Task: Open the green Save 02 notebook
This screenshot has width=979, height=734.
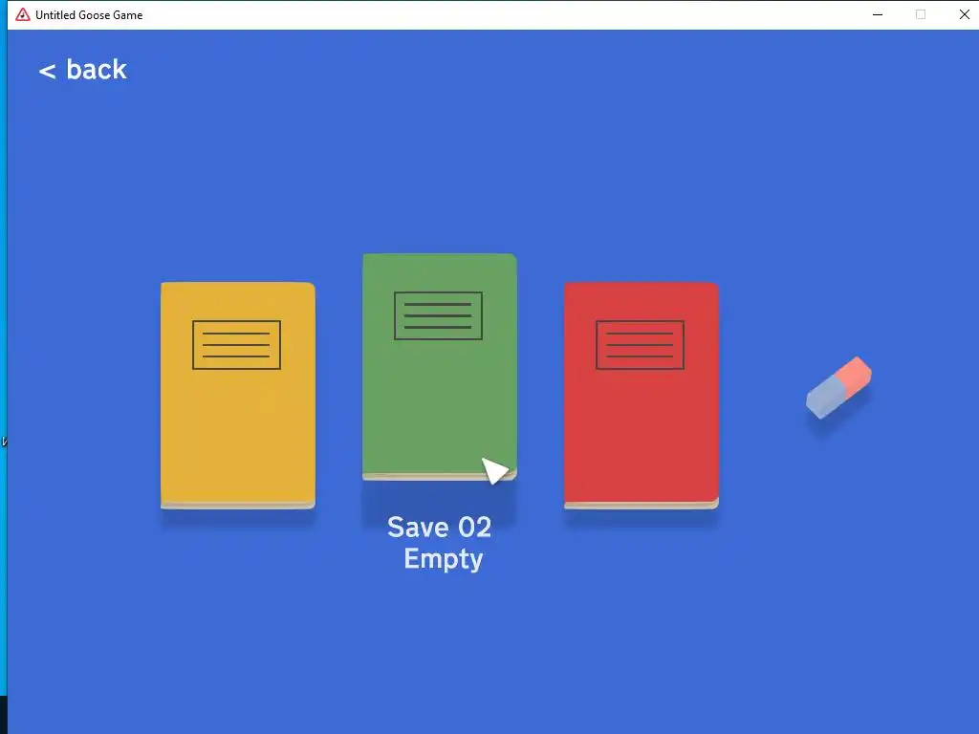Action: [x=440, y=367]
